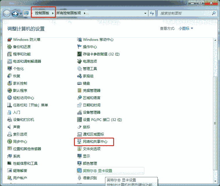Click the 所有控制面板项 breadcrumb item

(x=69, y=13)
